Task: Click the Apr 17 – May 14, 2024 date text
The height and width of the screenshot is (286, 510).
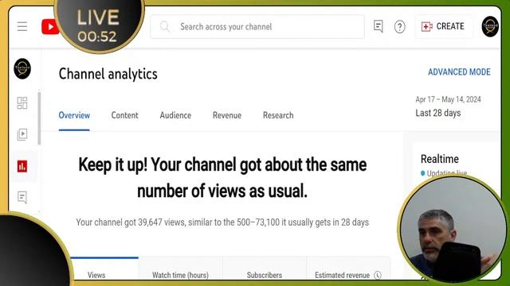Action: pyautogui.click(x=448, y=99)
